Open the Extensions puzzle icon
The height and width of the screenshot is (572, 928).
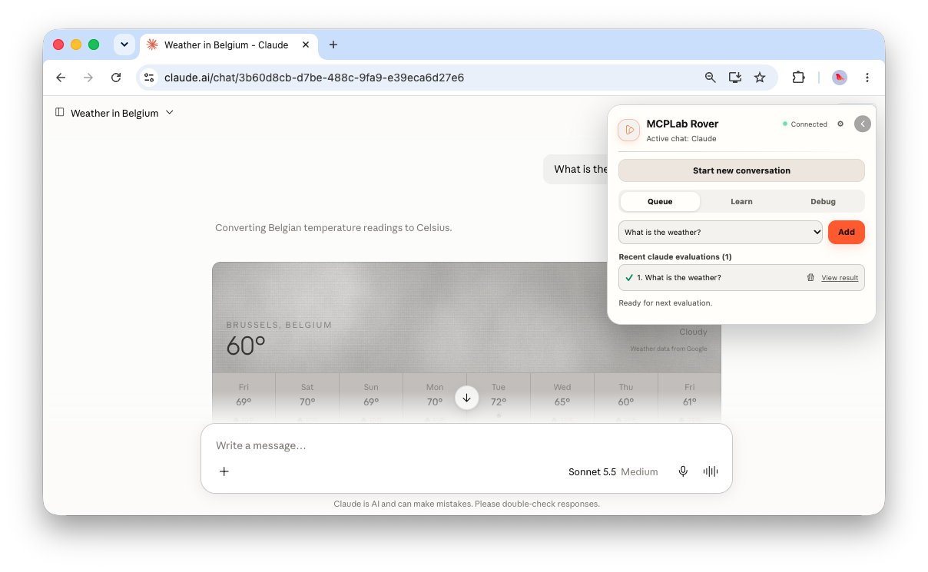[x=798, y=78]
